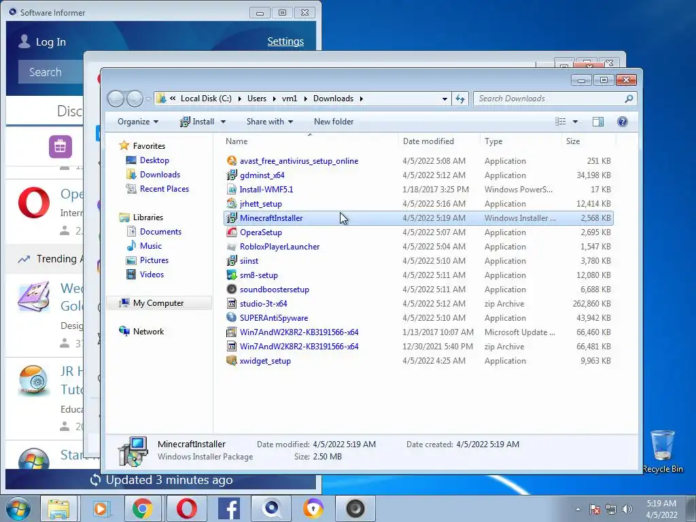Open Software Informer taskbar icon
696x522 pixels.
[x=272, y=508]
